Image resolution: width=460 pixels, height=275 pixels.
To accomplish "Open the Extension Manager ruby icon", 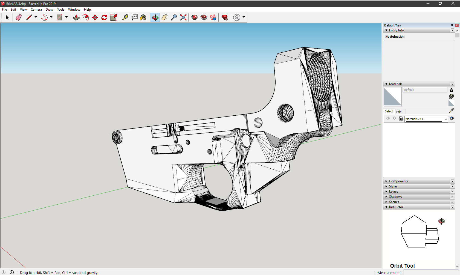I will tap(225, 17).
